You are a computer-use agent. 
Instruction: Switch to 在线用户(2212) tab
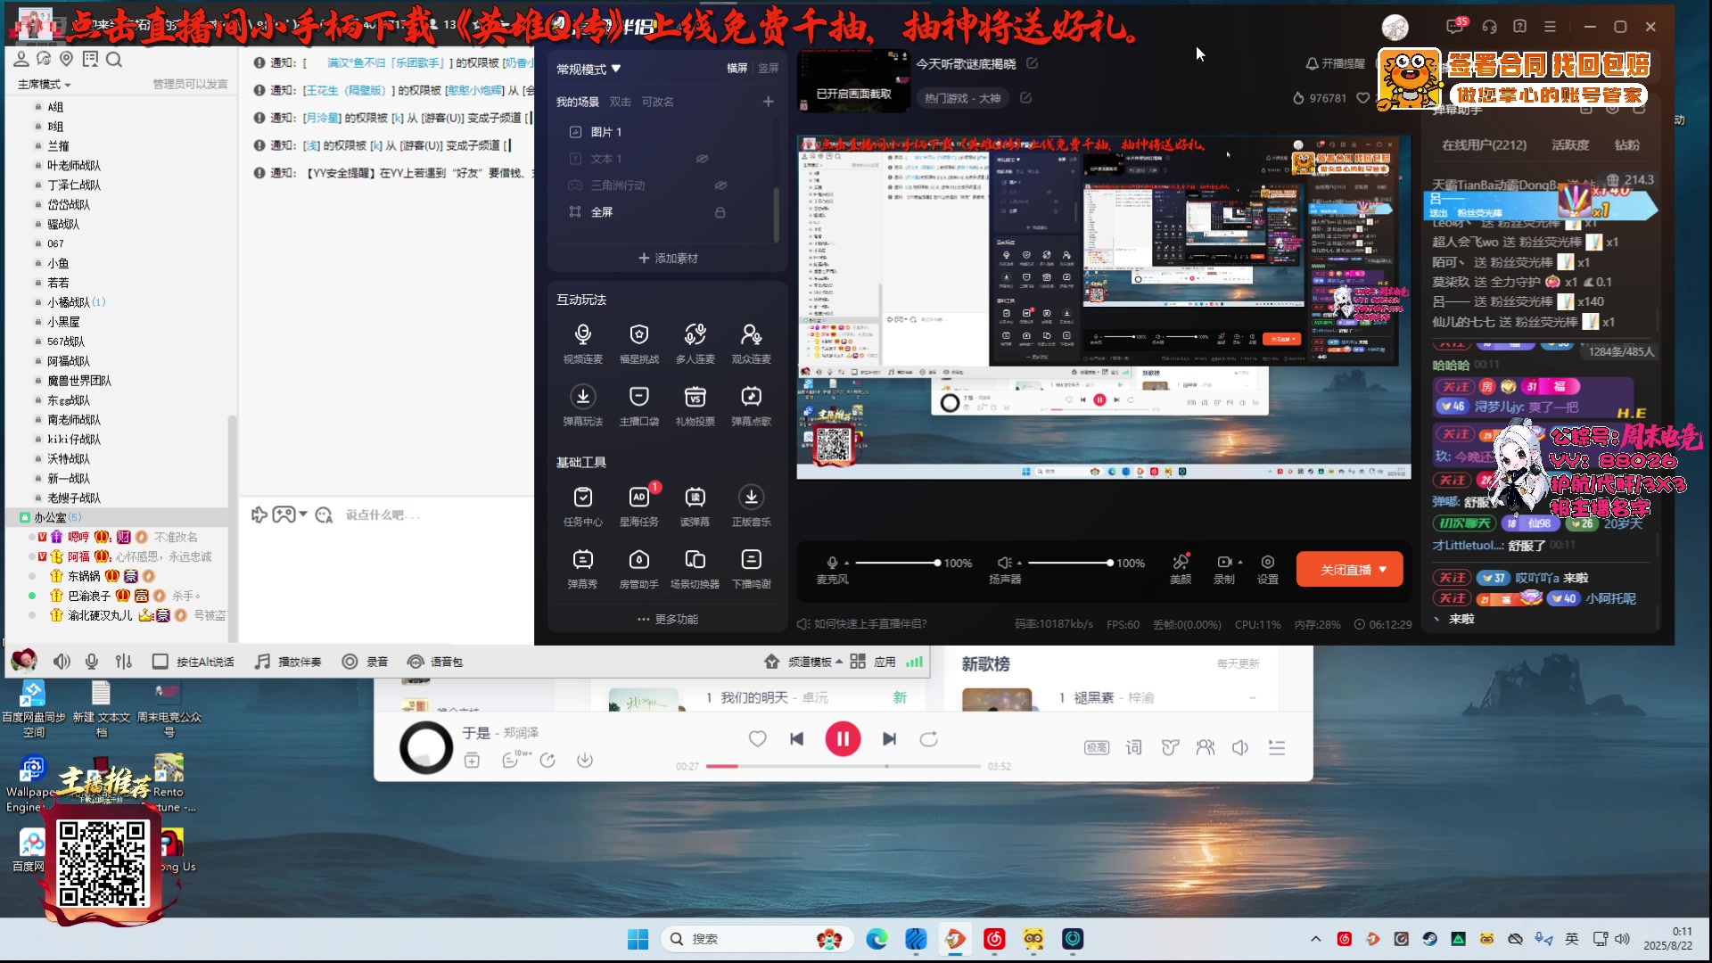1484,144
